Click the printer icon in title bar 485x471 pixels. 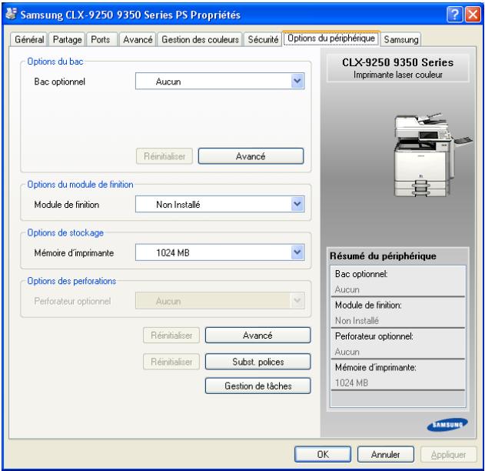tap(12, 14)
